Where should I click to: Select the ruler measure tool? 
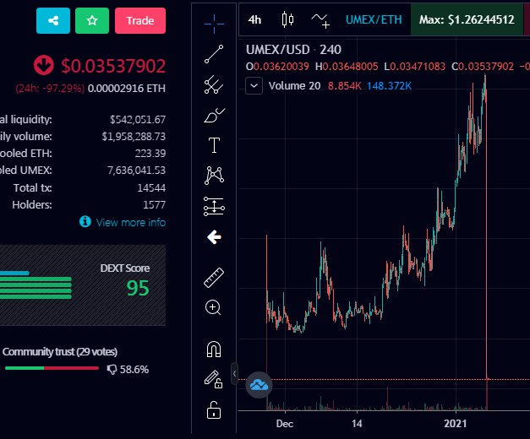214,278
